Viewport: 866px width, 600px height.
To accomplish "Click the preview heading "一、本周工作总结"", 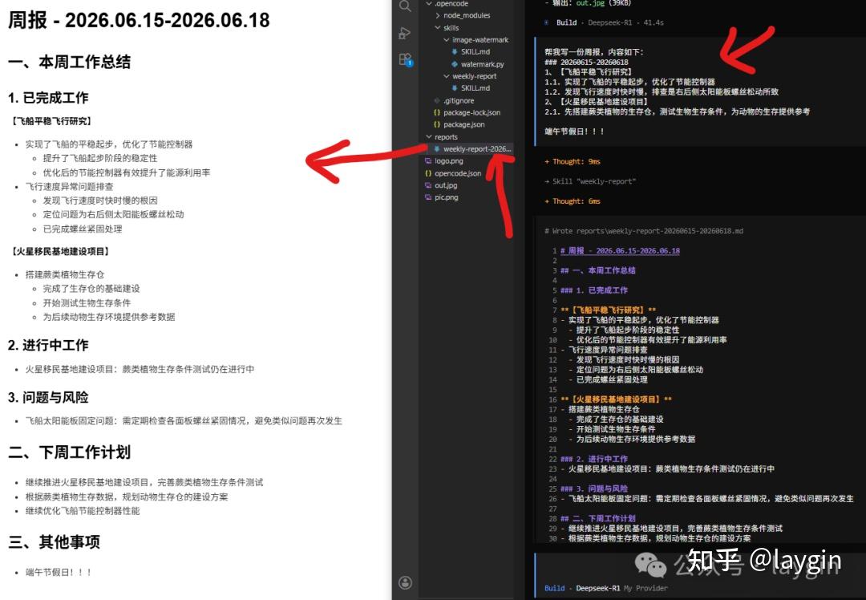I will 69,62.
